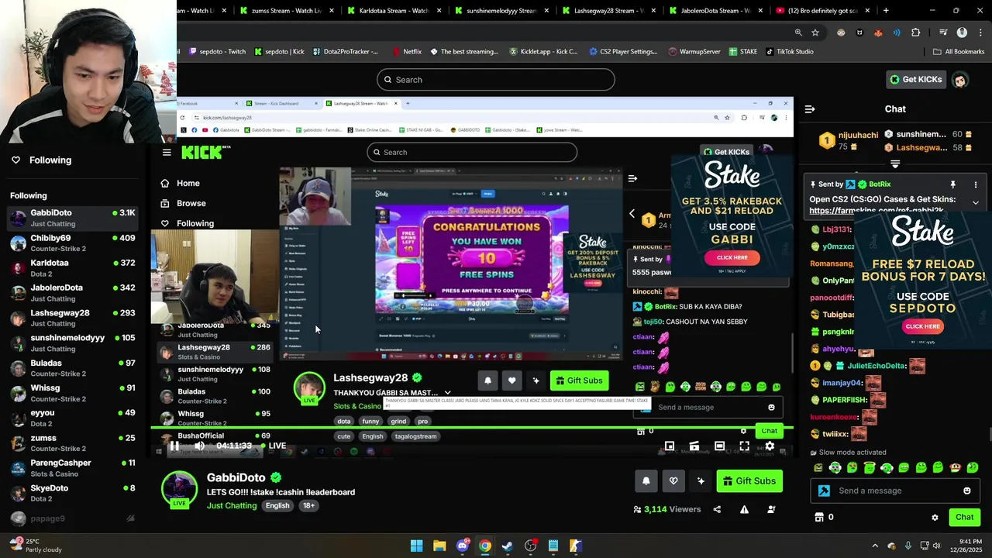Open the Chrome profile avatar
This screenshot has width=992, height=558.
962,33
